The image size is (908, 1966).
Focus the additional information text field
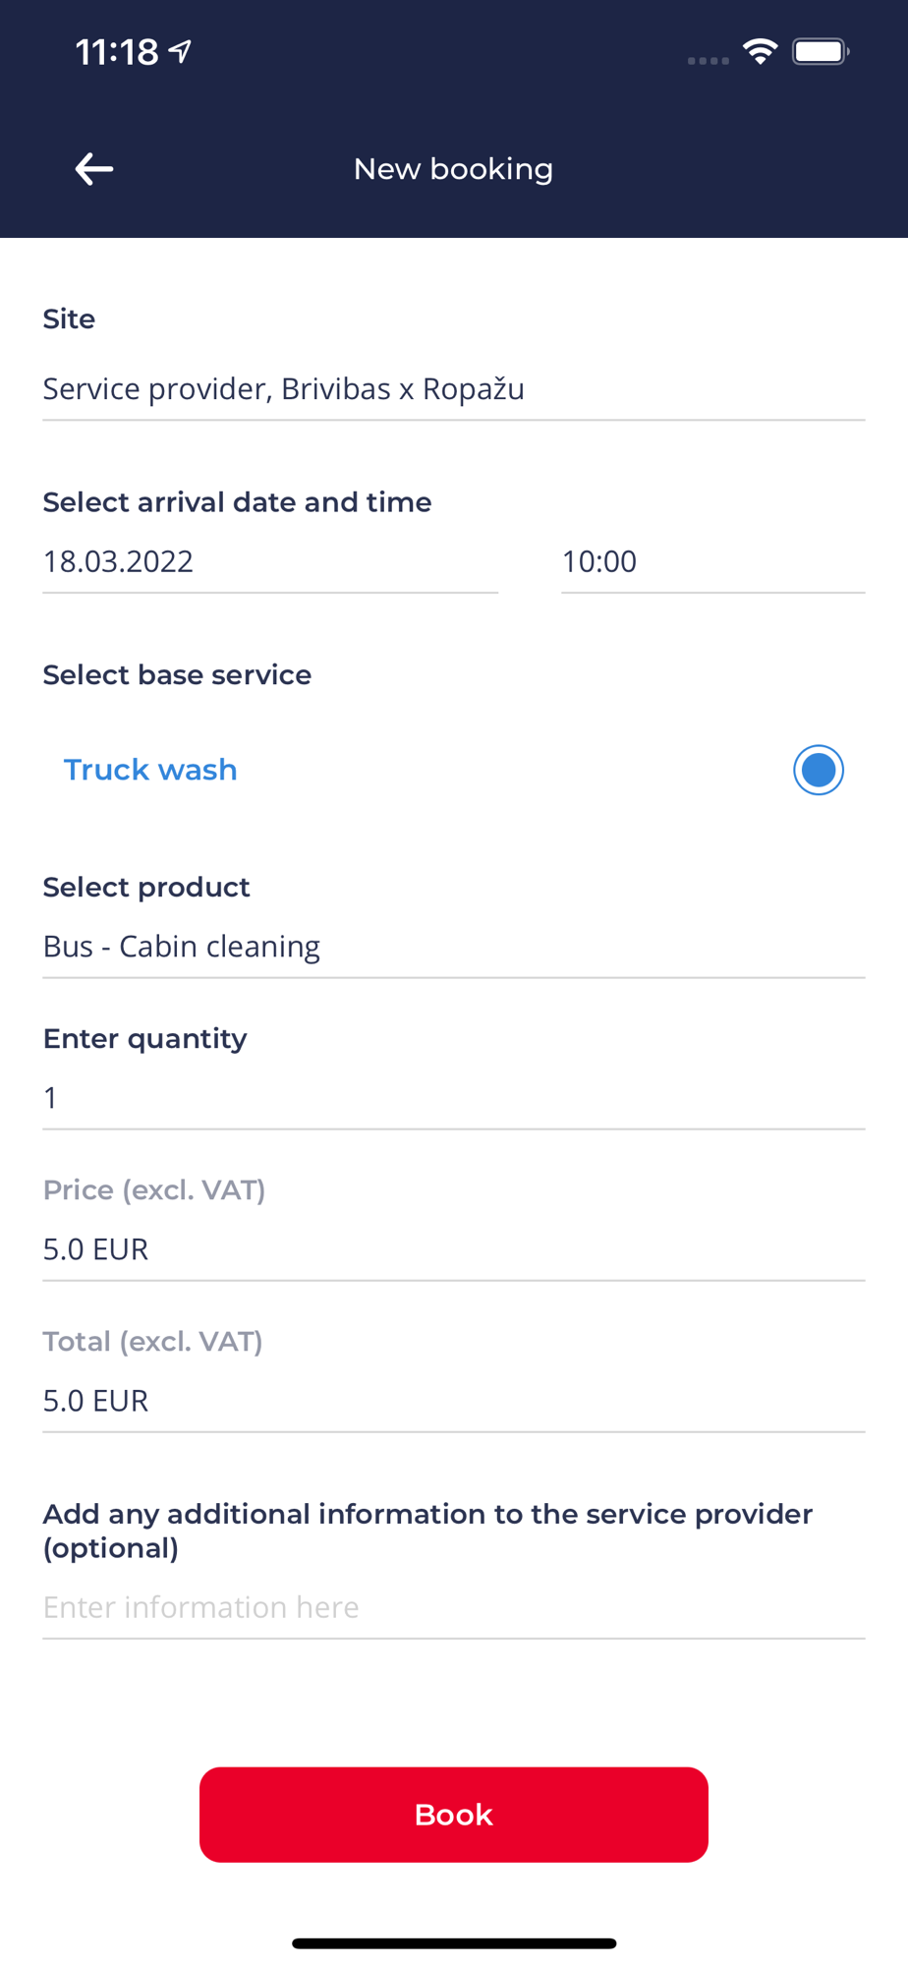coord(453,1607)
